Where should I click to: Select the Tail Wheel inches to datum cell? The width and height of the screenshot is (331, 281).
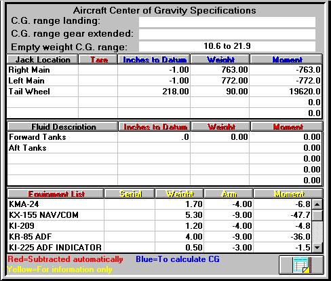pos(154,92)
